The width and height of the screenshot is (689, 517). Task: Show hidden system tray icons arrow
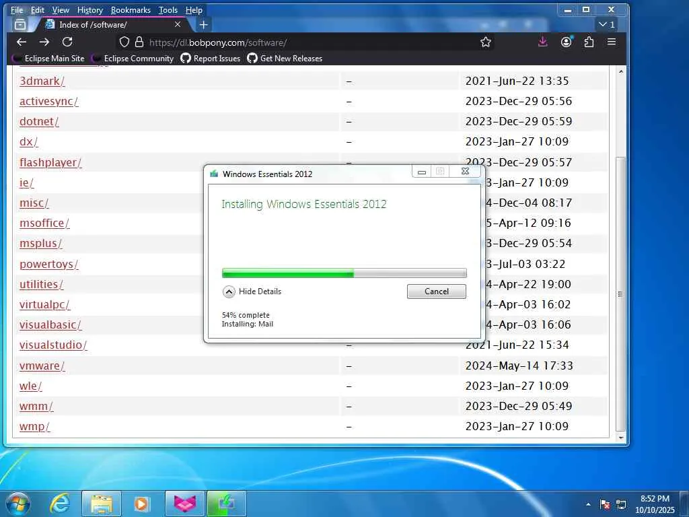coord(588,504)
